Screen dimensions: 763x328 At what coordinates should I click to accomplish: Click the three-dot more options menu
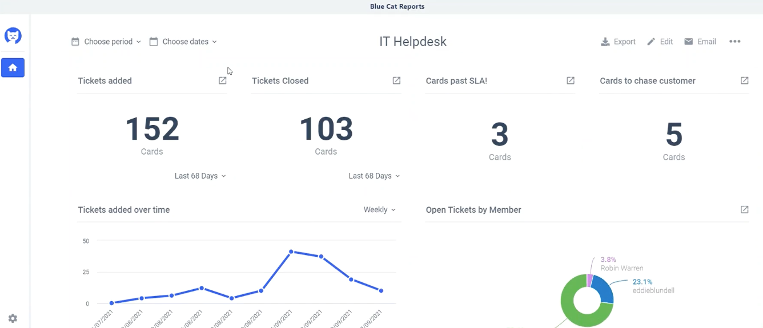point(735,42)
